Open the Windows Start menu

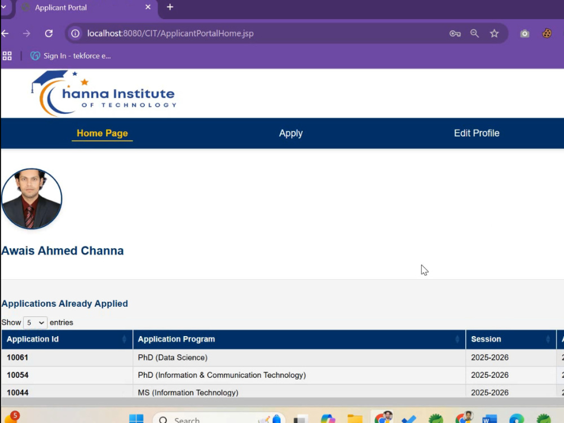pyautogui.click(x=136, y=418)
